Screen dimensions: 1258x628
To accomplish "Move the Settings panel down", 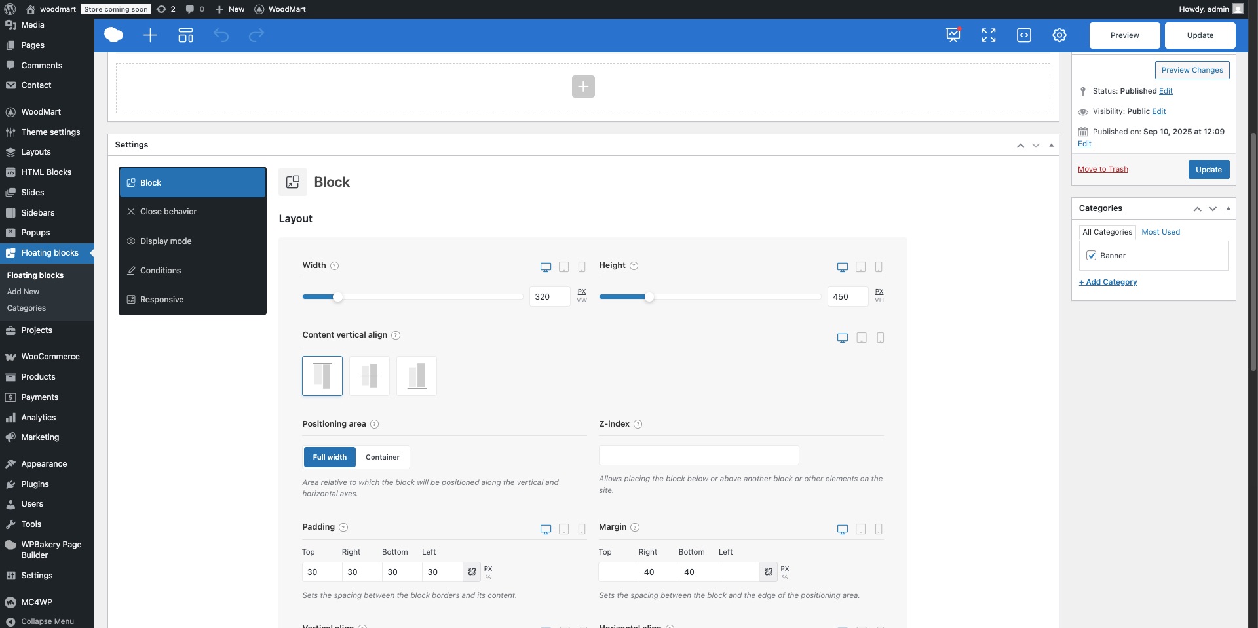I will (1036, 145).
